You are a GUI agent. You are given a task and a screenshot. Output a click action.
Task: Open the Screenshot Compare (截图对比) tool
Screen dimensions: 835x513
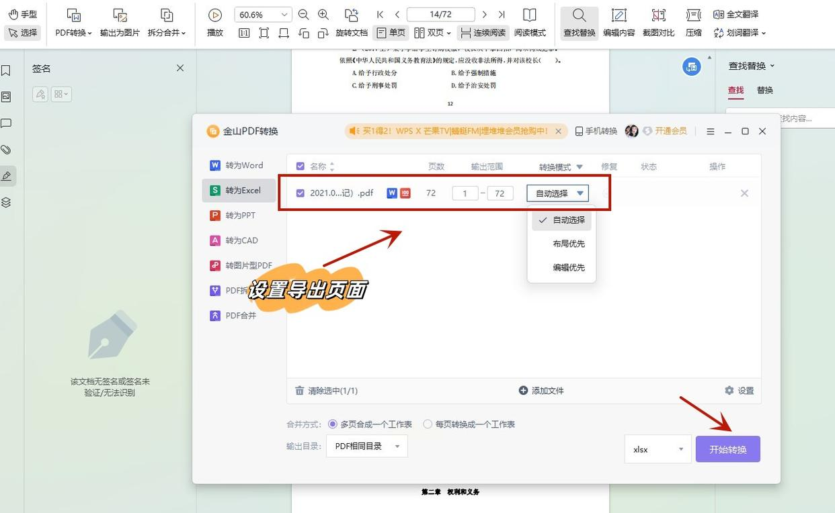tap(658, 23)
